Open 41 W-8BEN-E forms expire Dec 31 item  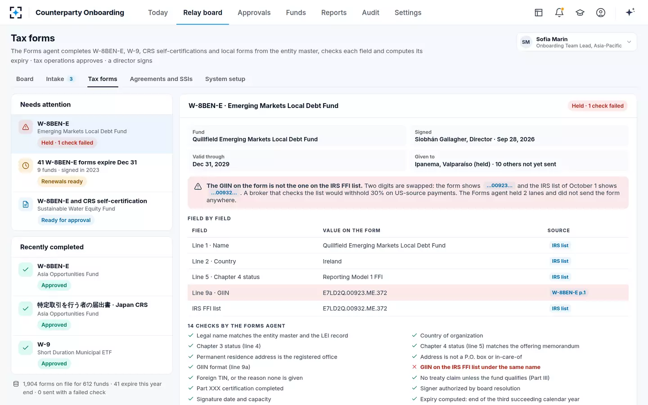(92, 172)
